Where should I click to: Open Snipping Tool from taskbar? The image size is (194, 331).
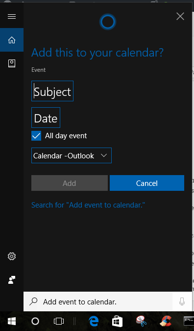[141, 321]
